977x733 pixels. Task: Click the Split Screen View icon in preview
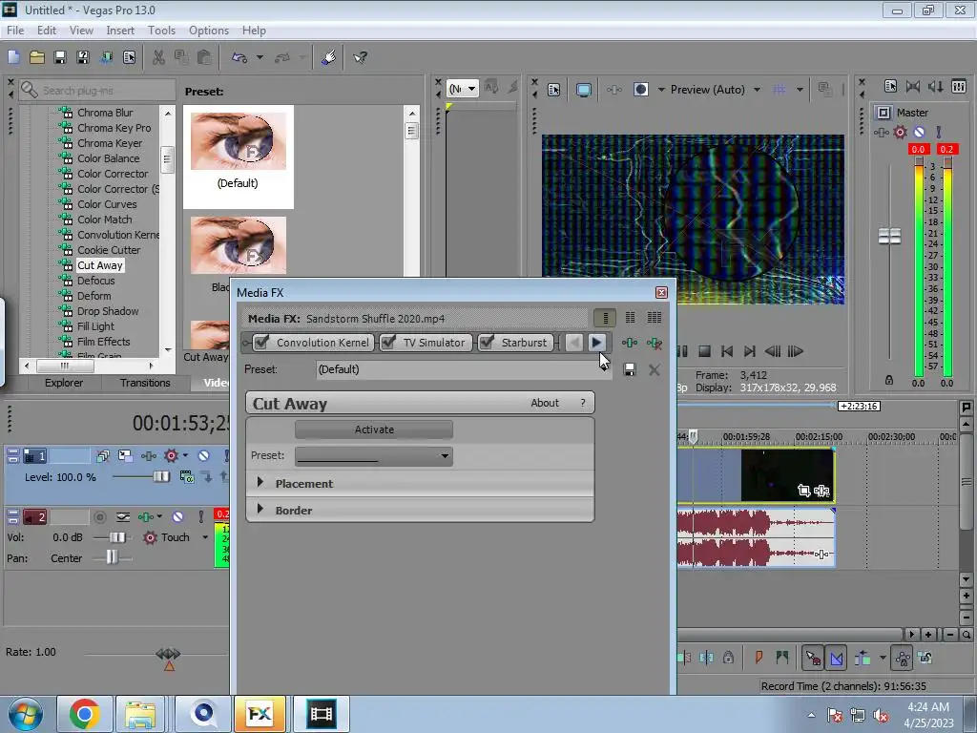click(640, 90)
